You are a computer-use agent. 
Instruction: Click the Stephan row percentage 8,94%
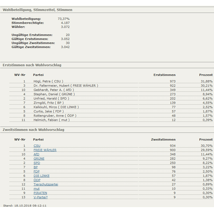coord(208,94)
